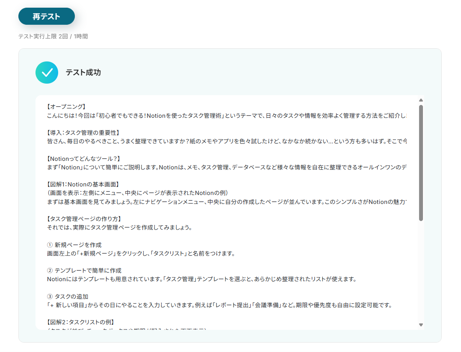Click the 再テスト button
461x352 pixels.
(47, 16)
